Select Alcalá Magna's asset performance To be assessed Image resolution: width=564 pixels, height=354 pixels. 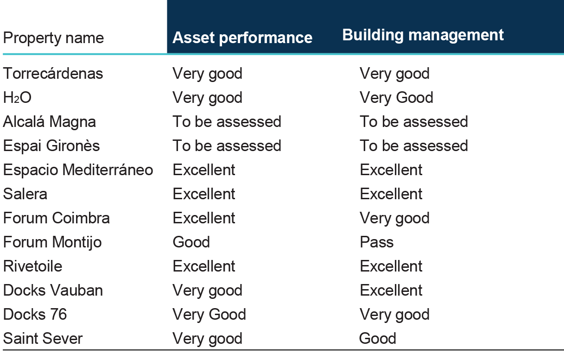pos(227,121)
